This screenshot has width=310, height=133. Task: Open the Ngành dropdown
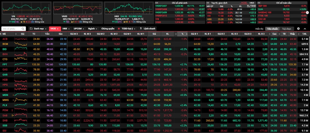click(x=90, y=29)
